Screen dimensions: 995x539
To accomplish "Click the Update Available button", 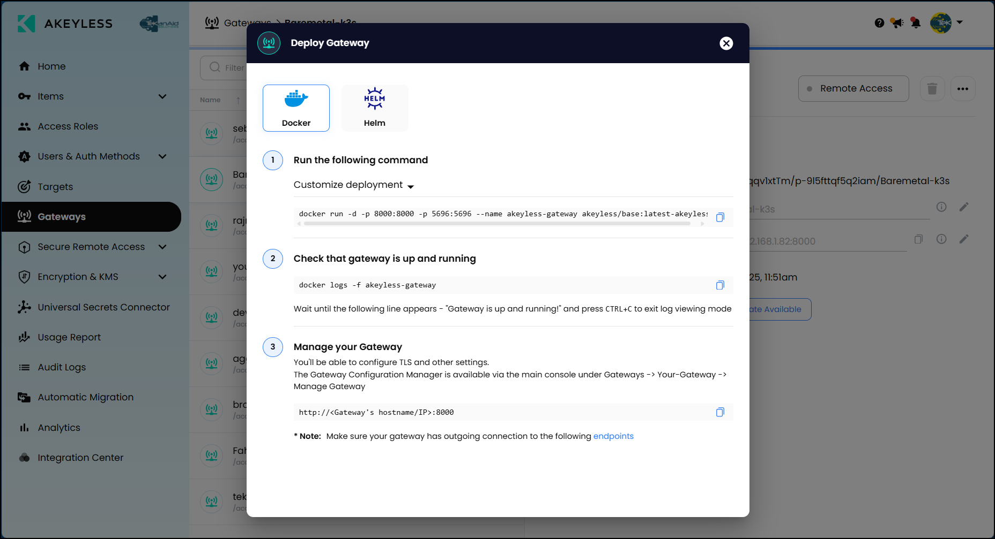I will pos(780,309).
